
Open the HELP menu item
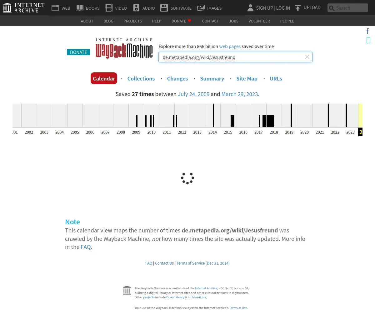157,21
